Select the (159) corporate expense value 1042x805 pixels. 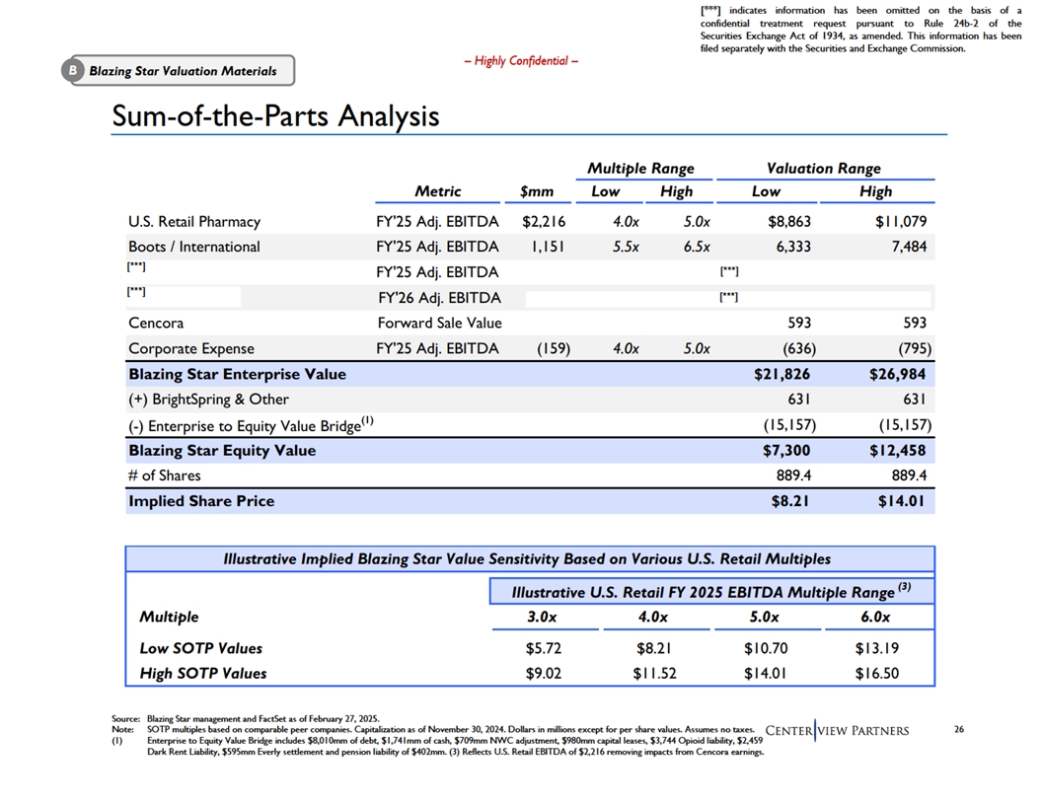(x=554, y=348)
